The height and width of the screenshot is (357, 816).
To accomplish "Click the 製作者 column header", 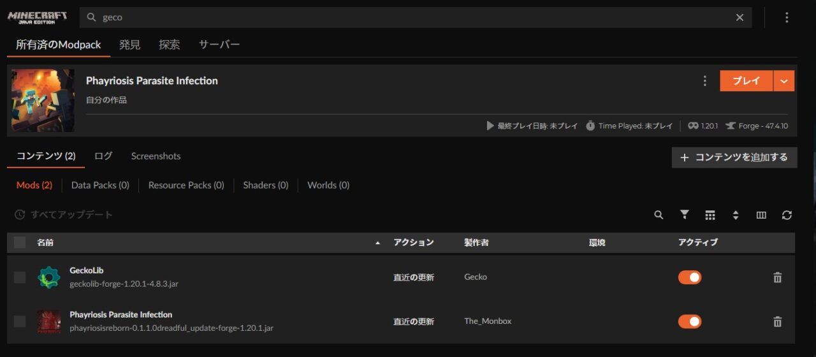I will click(477, 242).
